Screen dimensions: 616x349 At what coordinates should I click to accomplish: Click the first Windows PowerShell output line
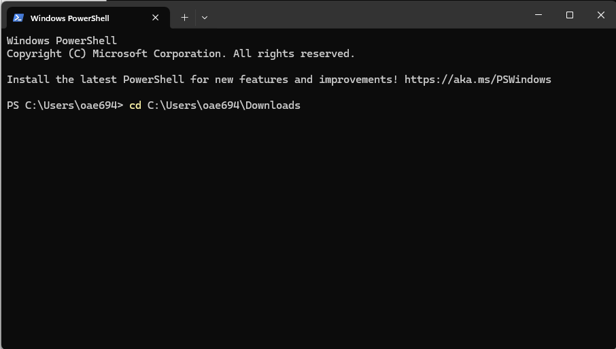[x=61, y=41]
